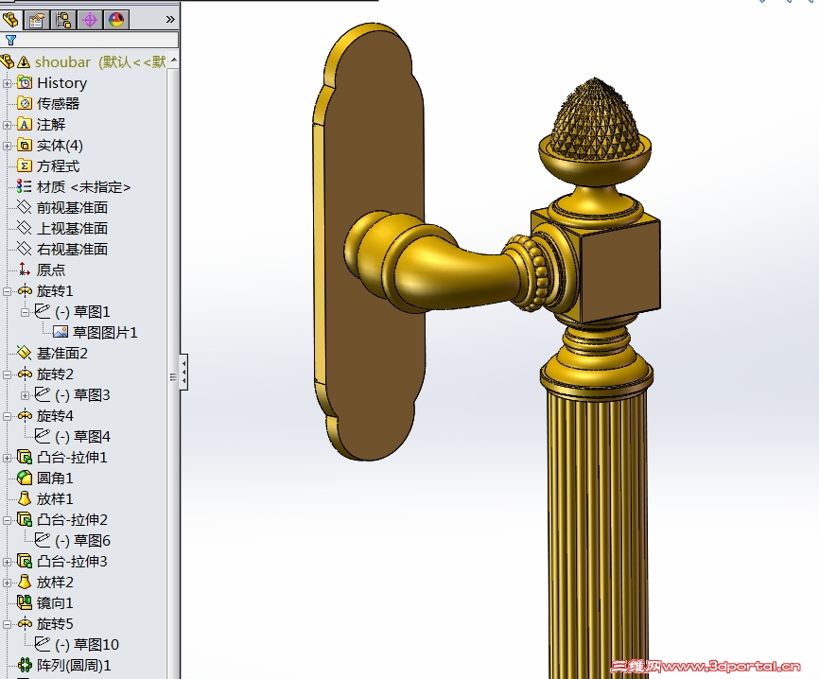This screenshot has width=819, height=679.
Task: Collapse the (-) 草图1 sketch node
Action: pos(25,312)
